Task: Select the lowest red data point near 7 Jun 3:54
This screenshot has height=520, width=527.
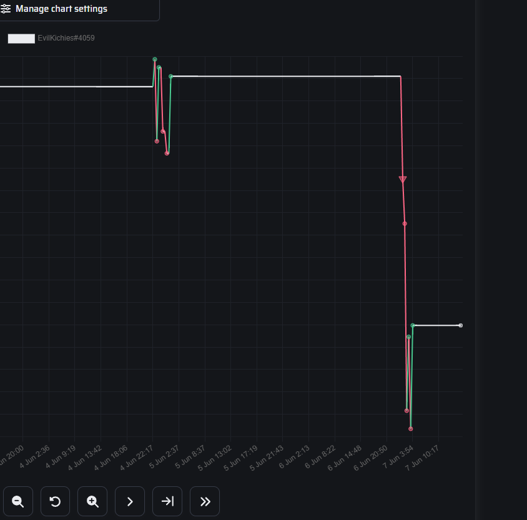Action: pos(410,429)
